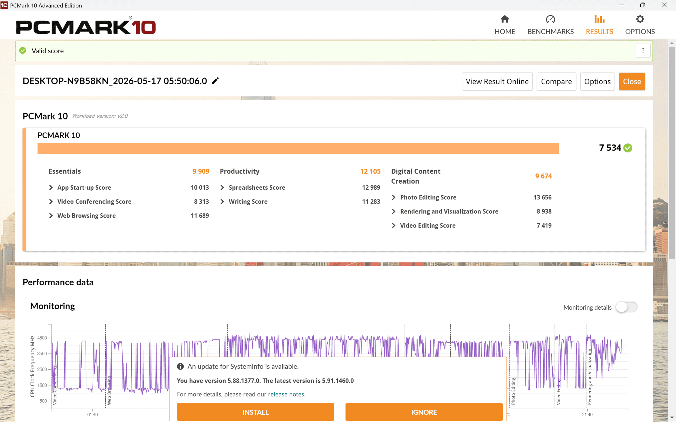Image resolution: width=676 pixels, height=422 pixels.
Task: Ignore the SystemInfo update
Action: [x=424, y=412]
